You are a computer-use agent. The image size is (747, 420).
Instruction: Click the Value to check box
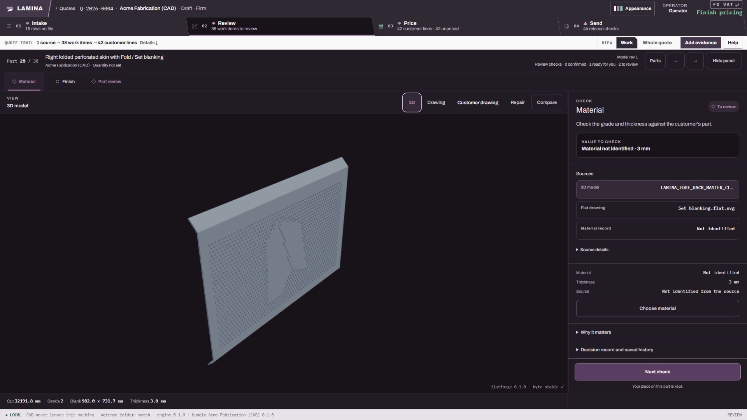click(x=658, y=145)
